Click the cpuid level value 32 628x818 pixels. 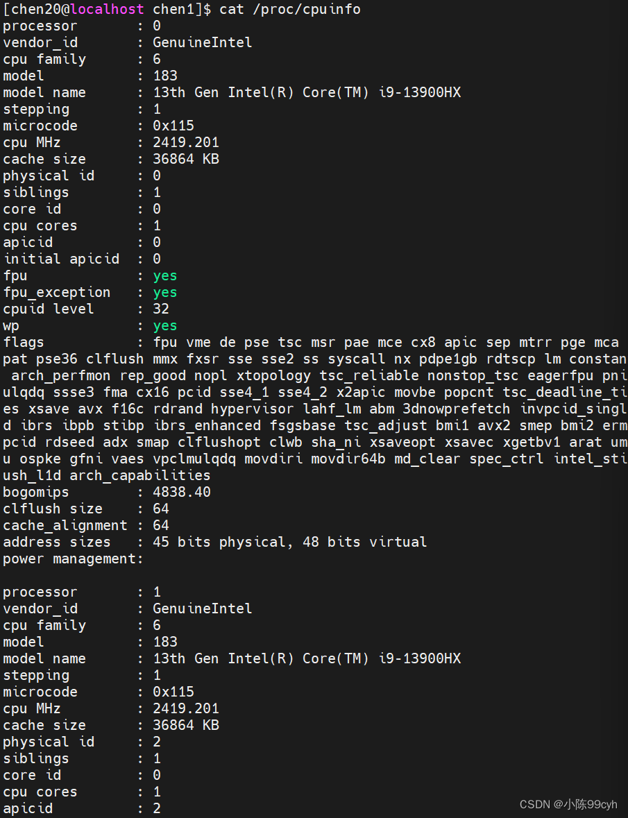pyautogui.click(x=161, y=309)
